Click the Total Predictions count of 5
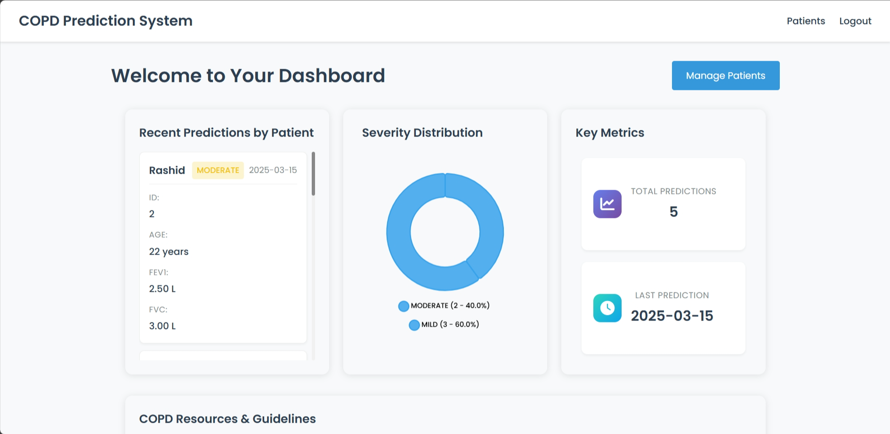Viewport: 890px width, 434px height. coord(673,212)
